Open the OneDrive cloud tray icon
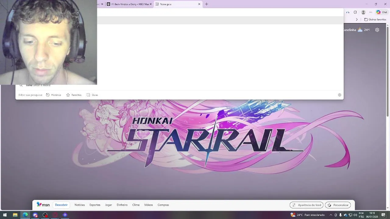Screen dimensions: 390x219 coord(345,215)
